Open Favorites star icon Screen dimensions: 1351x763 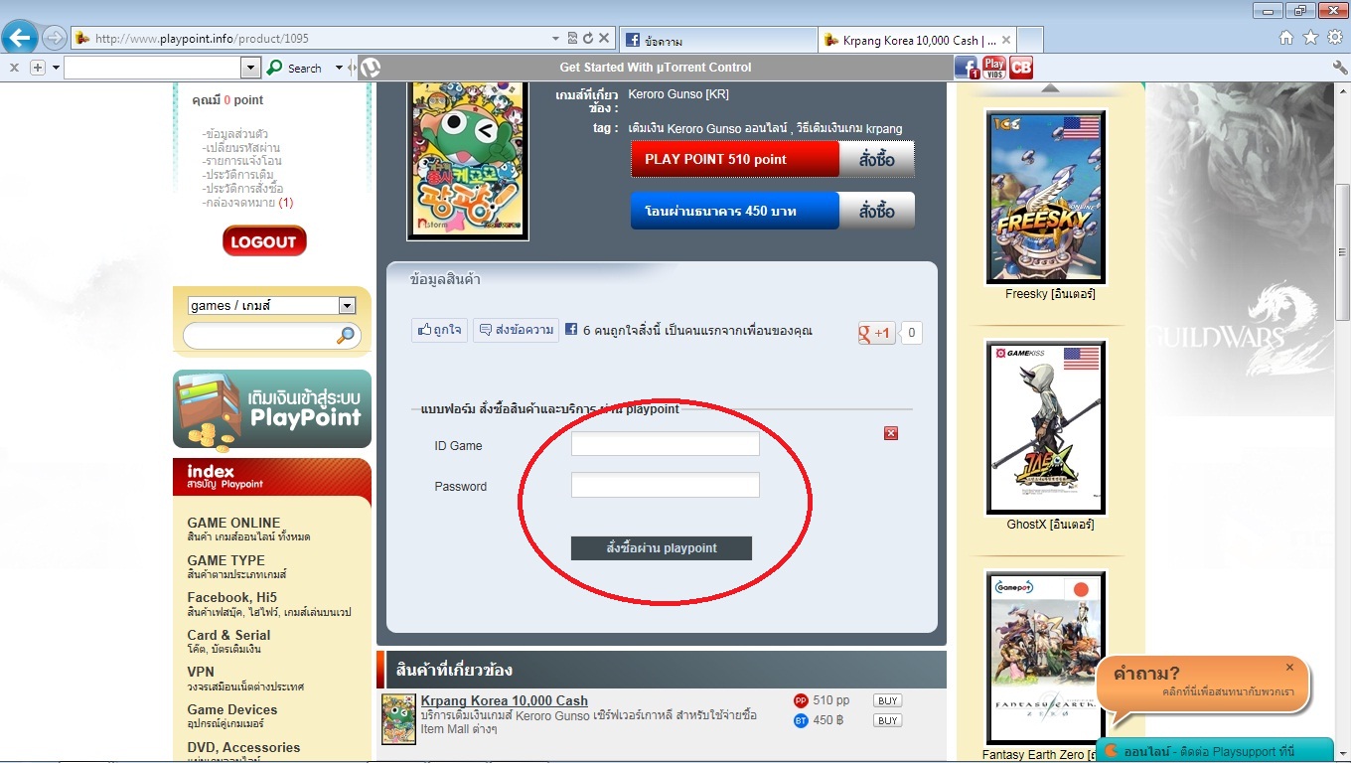1310,38
